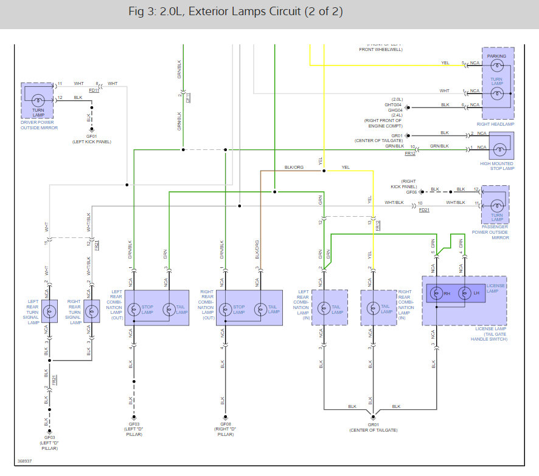Click the GHTG04 ground label
The height and width of the screenshot is (476, 539).
393,104
